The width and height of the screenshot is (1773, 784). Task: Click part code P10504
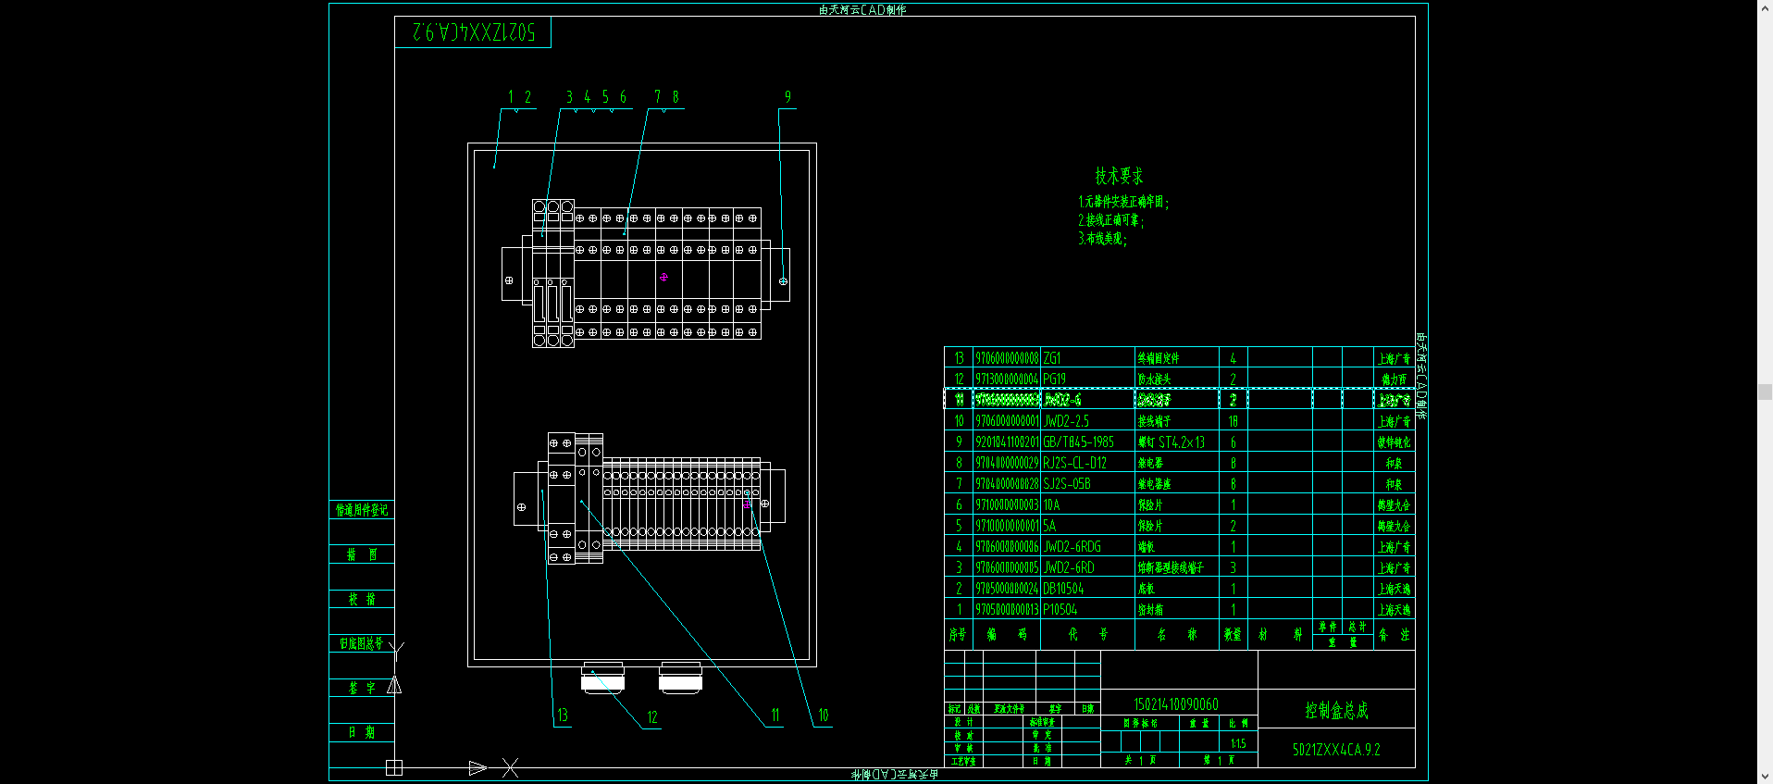(1060, 610)
